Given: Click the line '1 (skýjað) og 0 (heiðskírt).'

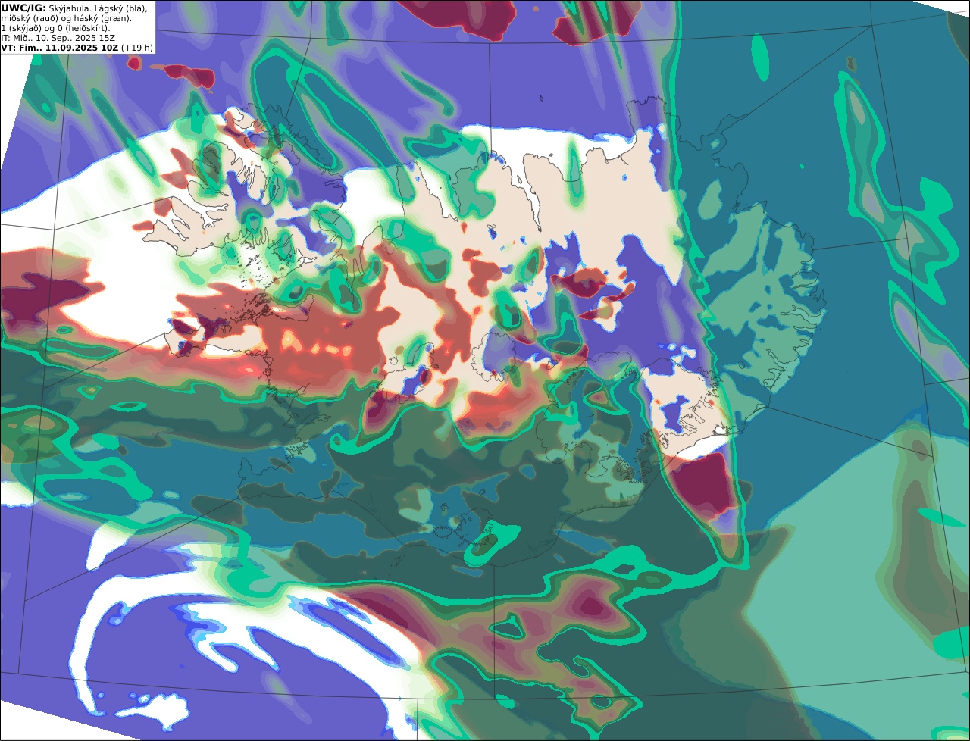Looking at the screenshot, I should (55, 27).
